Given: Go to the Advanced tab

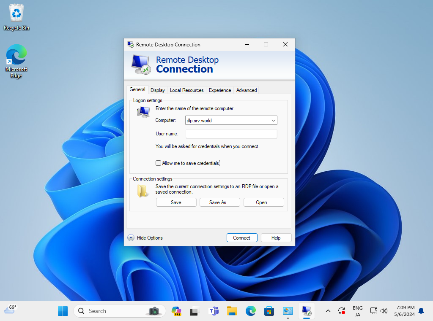Looking at the screenshot, I should pyautogui.click(x=247, y=90).
